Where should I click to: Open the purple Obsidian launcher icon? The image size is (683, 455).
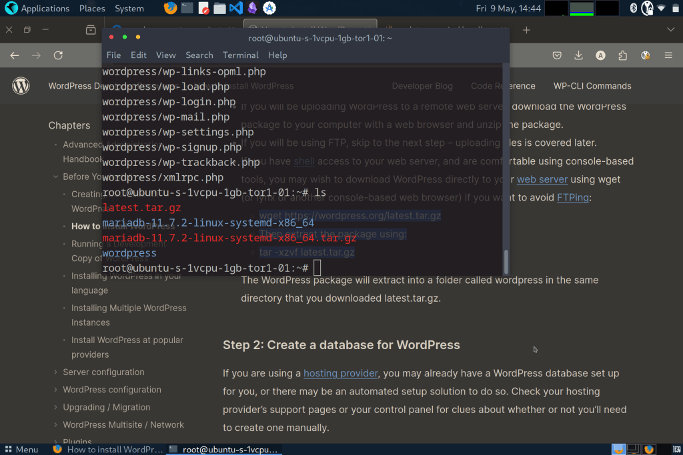click(x=252, y=8)
